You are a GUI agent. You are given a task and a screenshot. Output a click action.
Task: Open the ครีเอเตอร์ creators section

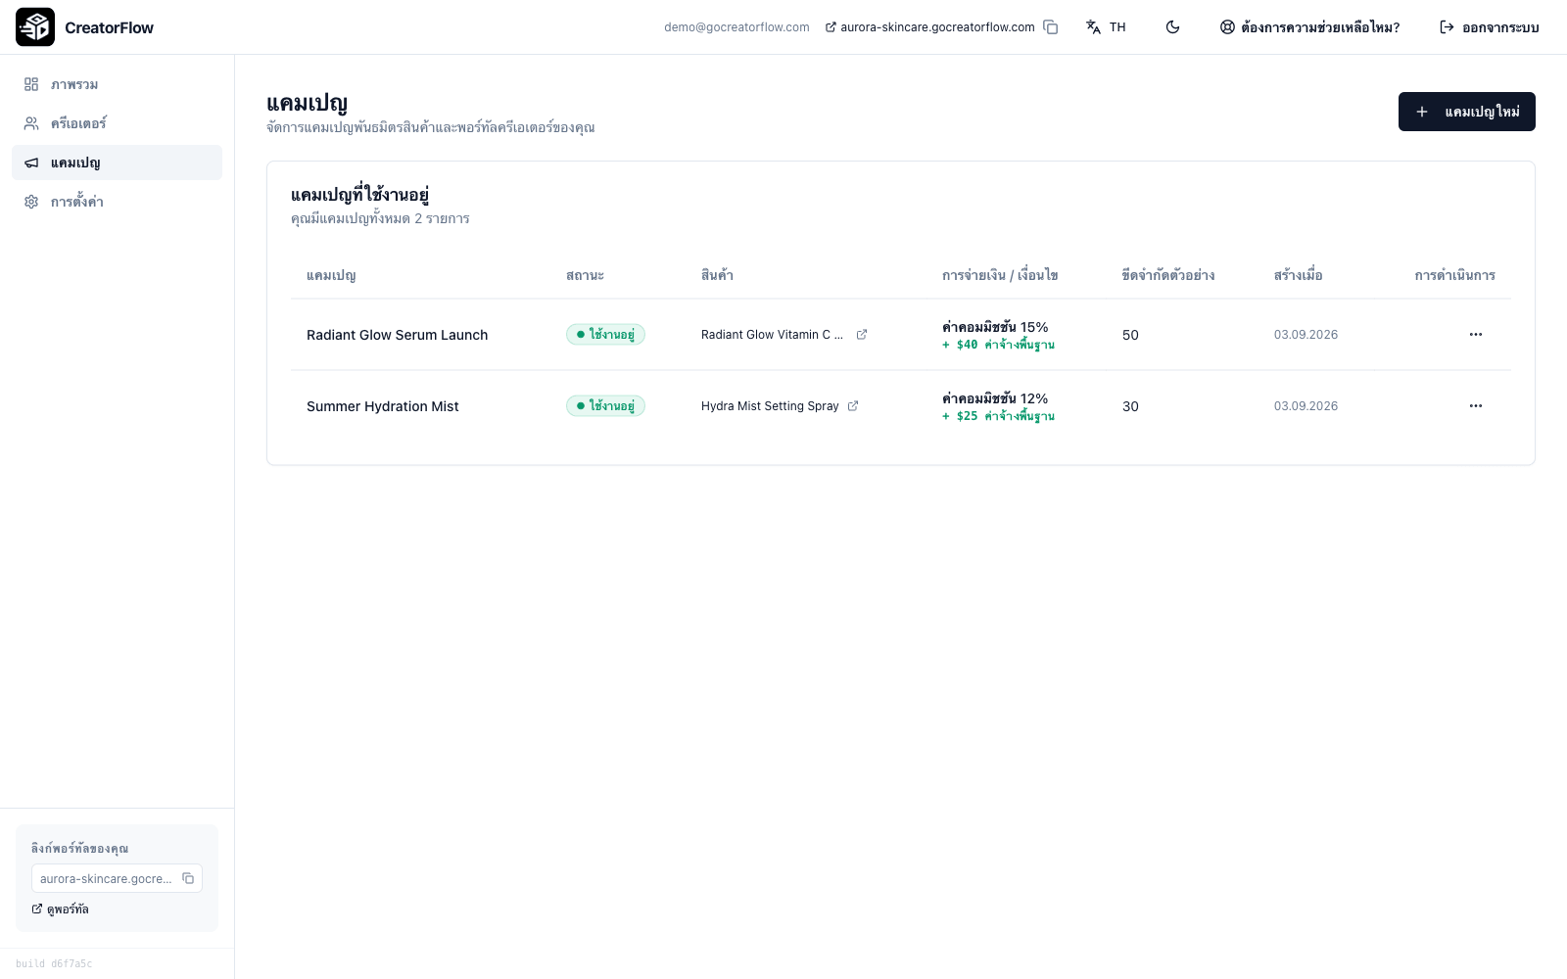(x=117, y=123)
